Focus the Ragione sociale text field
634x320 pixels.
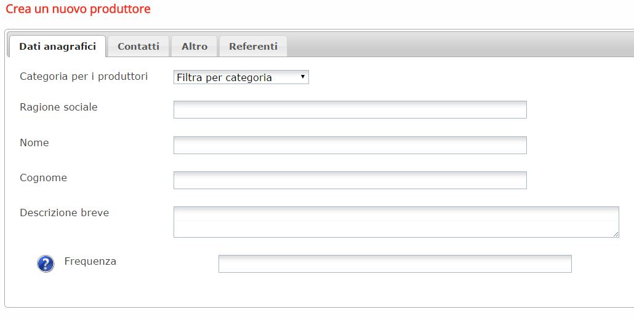point(350,110)
